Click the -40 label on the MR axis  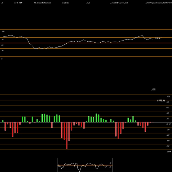(x=168, y=135)
